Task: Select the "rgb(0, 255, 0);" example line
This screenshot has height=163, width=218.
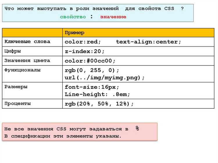Action: point(92,70)
